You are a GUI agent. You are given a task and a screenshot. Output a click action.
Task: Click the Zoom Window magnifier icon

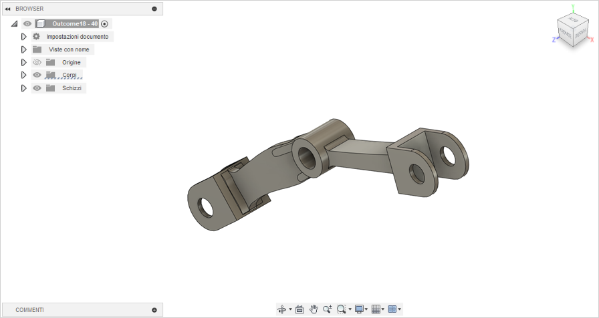tap(341, 309)
